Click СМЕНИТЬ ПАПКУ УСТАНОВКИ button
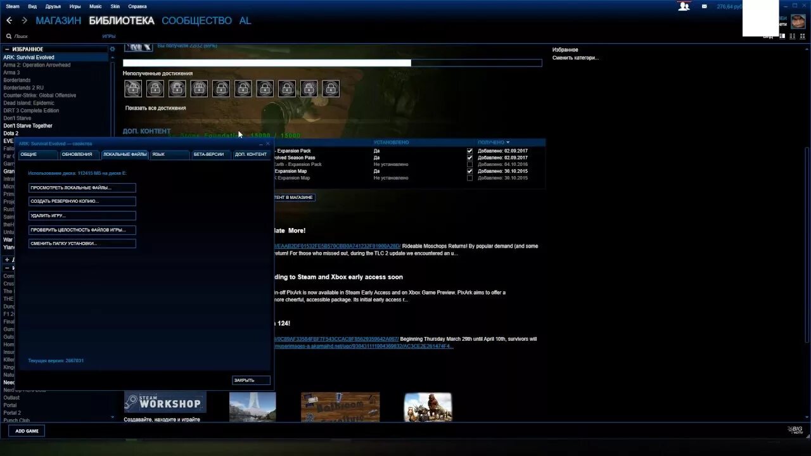811x456 pixels. pos(82,243)
